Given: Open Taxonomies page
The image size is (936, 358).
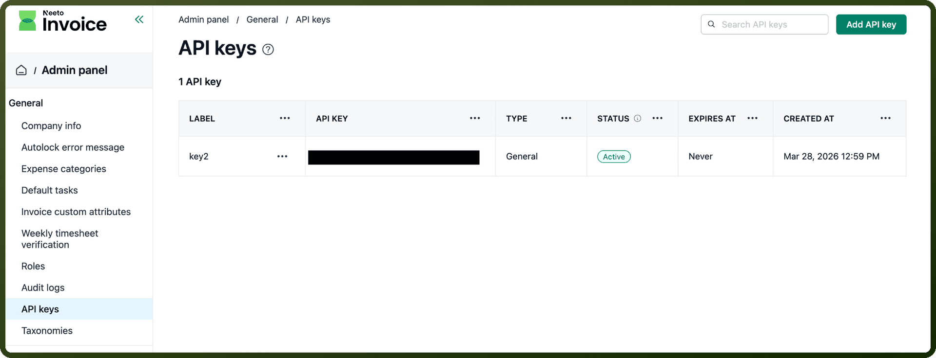Looking at the screenshot, I should (47, 331).
